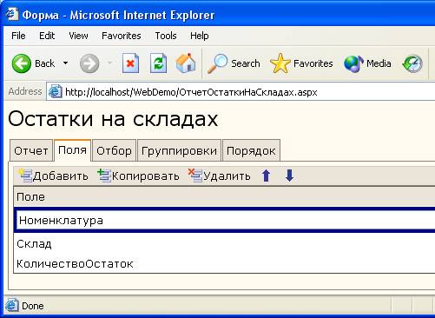This screenshot has height=318, width=435.
Task: Open the View menu
Action: tap(78, 36)
